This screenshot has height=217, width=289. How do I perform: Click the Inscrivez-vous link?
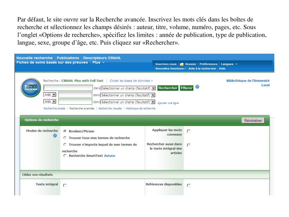[x=166, y=64]
